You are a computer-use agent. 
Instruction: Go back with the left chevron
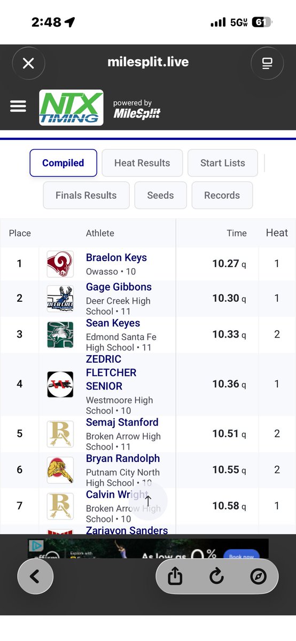pyautogui.click(x=35, y=576)
